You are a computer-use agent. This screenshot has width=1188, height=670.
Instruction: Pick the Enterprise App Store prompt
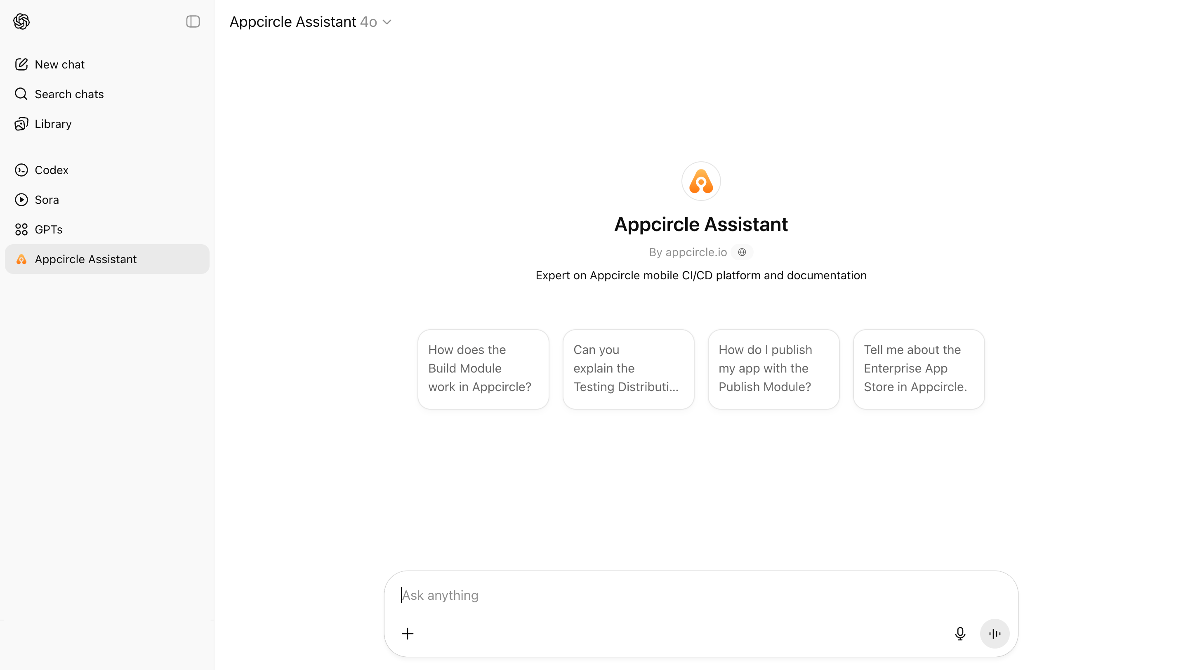(x=919, y=368)
